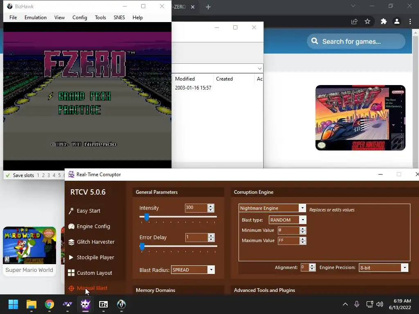419x314 pixels.
Task: Expand the Engine Precision 8-bit dropdown
Action: (x=405, y=267)
